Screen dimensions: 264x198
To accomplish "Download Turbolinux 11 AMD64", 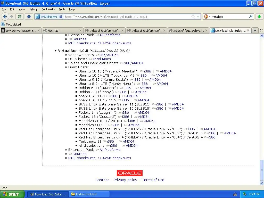I will [128, 142].
